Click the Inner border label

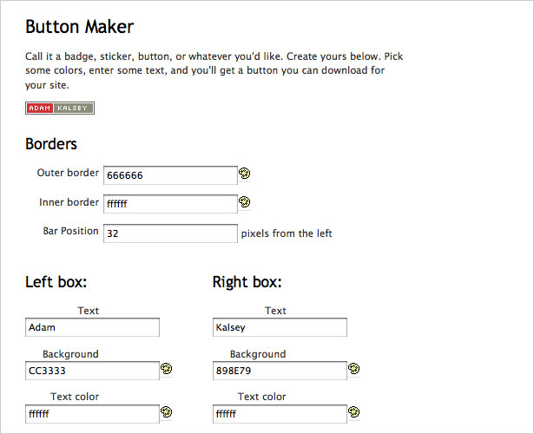pos(69,202)
